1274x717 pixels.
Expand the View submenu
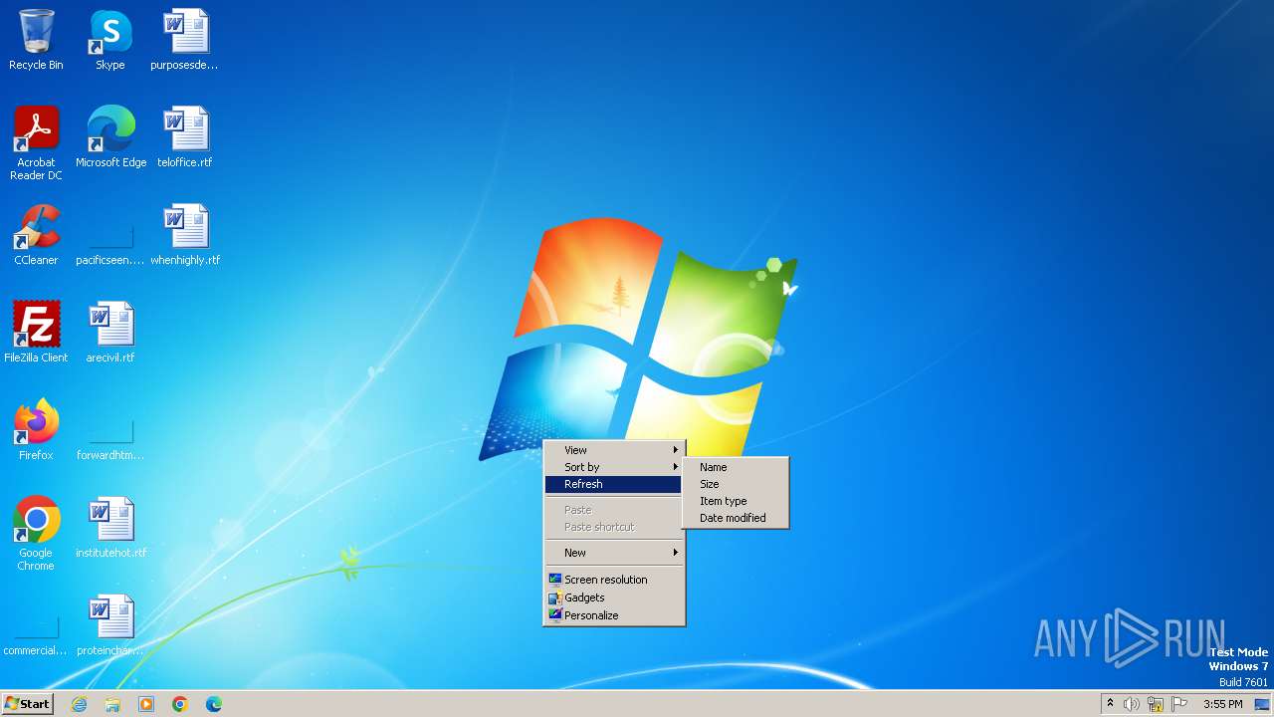pos(613,450)
